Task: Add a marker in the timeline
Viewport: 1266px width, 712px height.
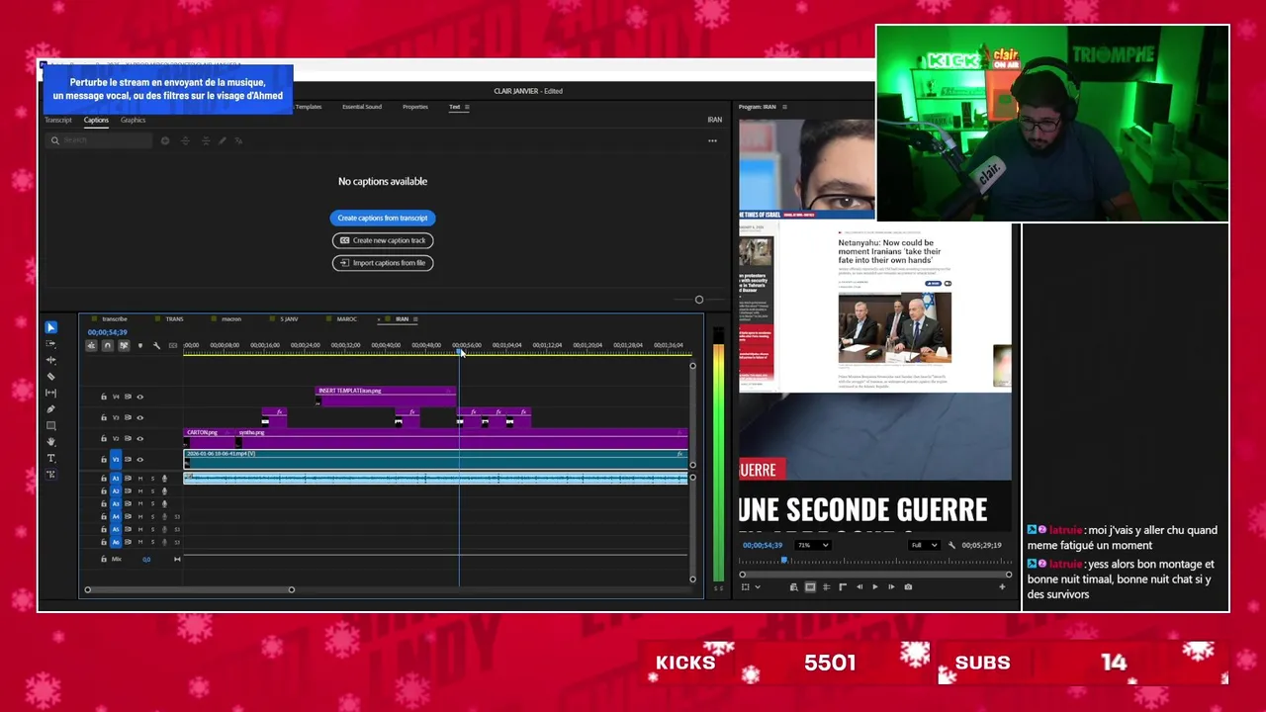Action: pos(139,345)
